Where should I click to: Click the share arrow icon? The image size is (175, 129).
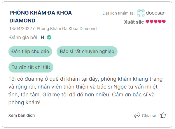[137, 116]
